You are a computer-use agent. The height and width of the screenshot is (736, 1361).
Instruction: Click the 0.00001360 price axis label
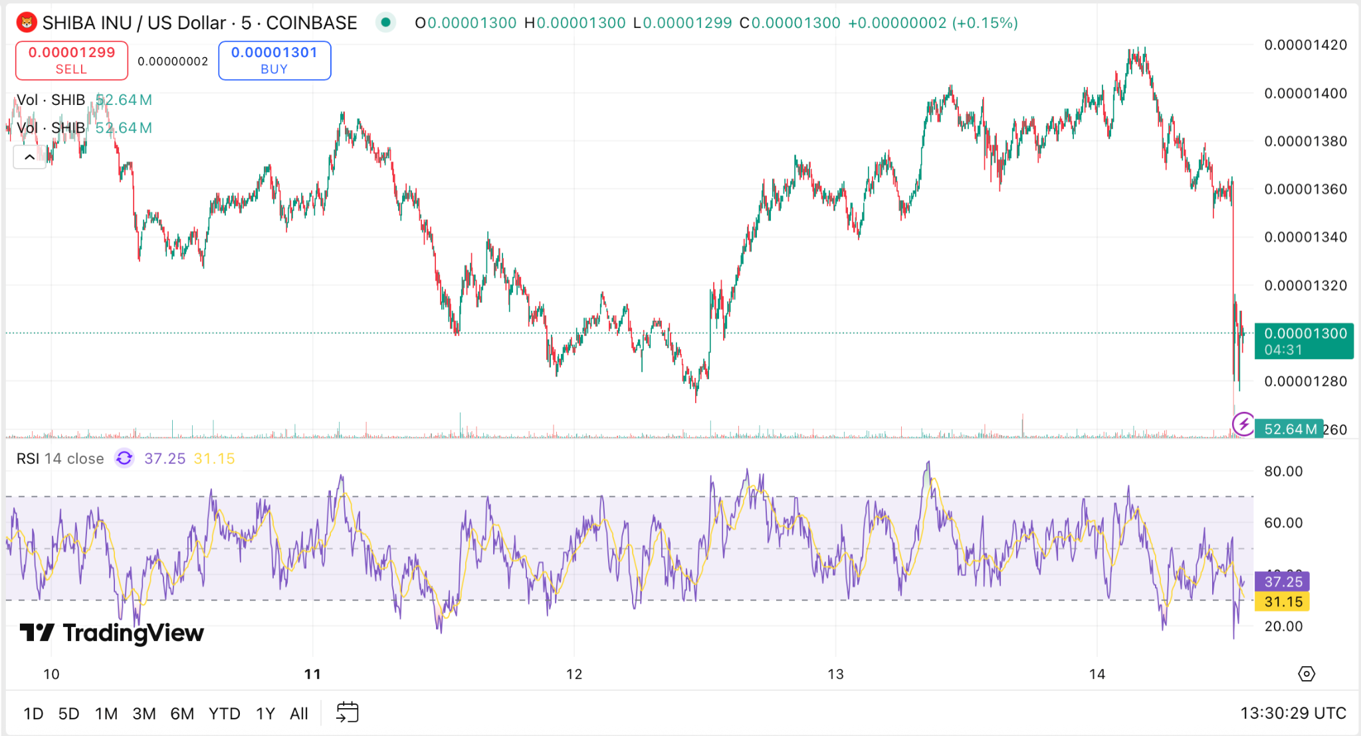[1305, 189]
